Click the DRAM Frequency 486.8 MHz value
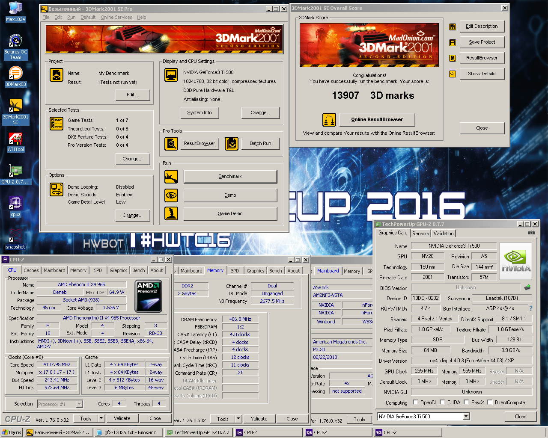Screen dimensions: 548x438 tap(240, 319)
